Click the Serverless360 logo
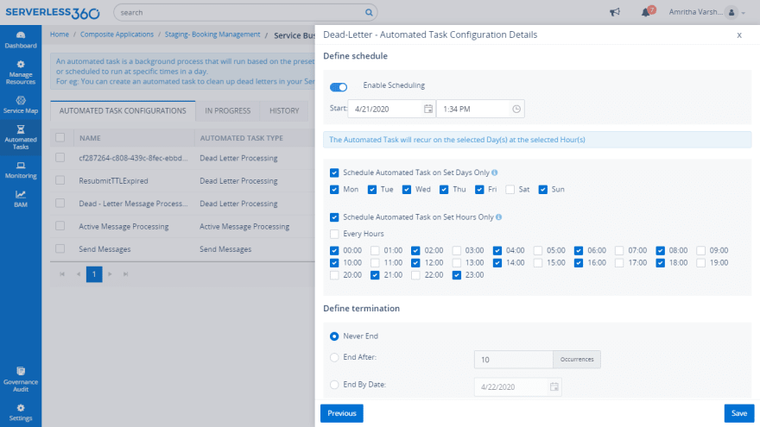The image size is (760, 427). pyautogui.click(x=53, y=13)
